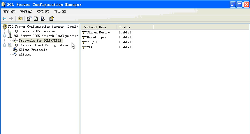Select Protocols for SQLEXPRESS label
This screenshot has height=134, width=250.
[x=40, y=40]
